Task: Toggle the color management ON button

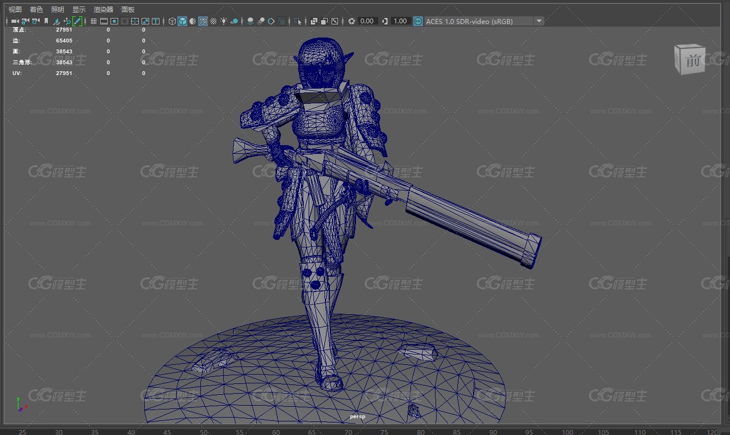Action: [418, 21]
